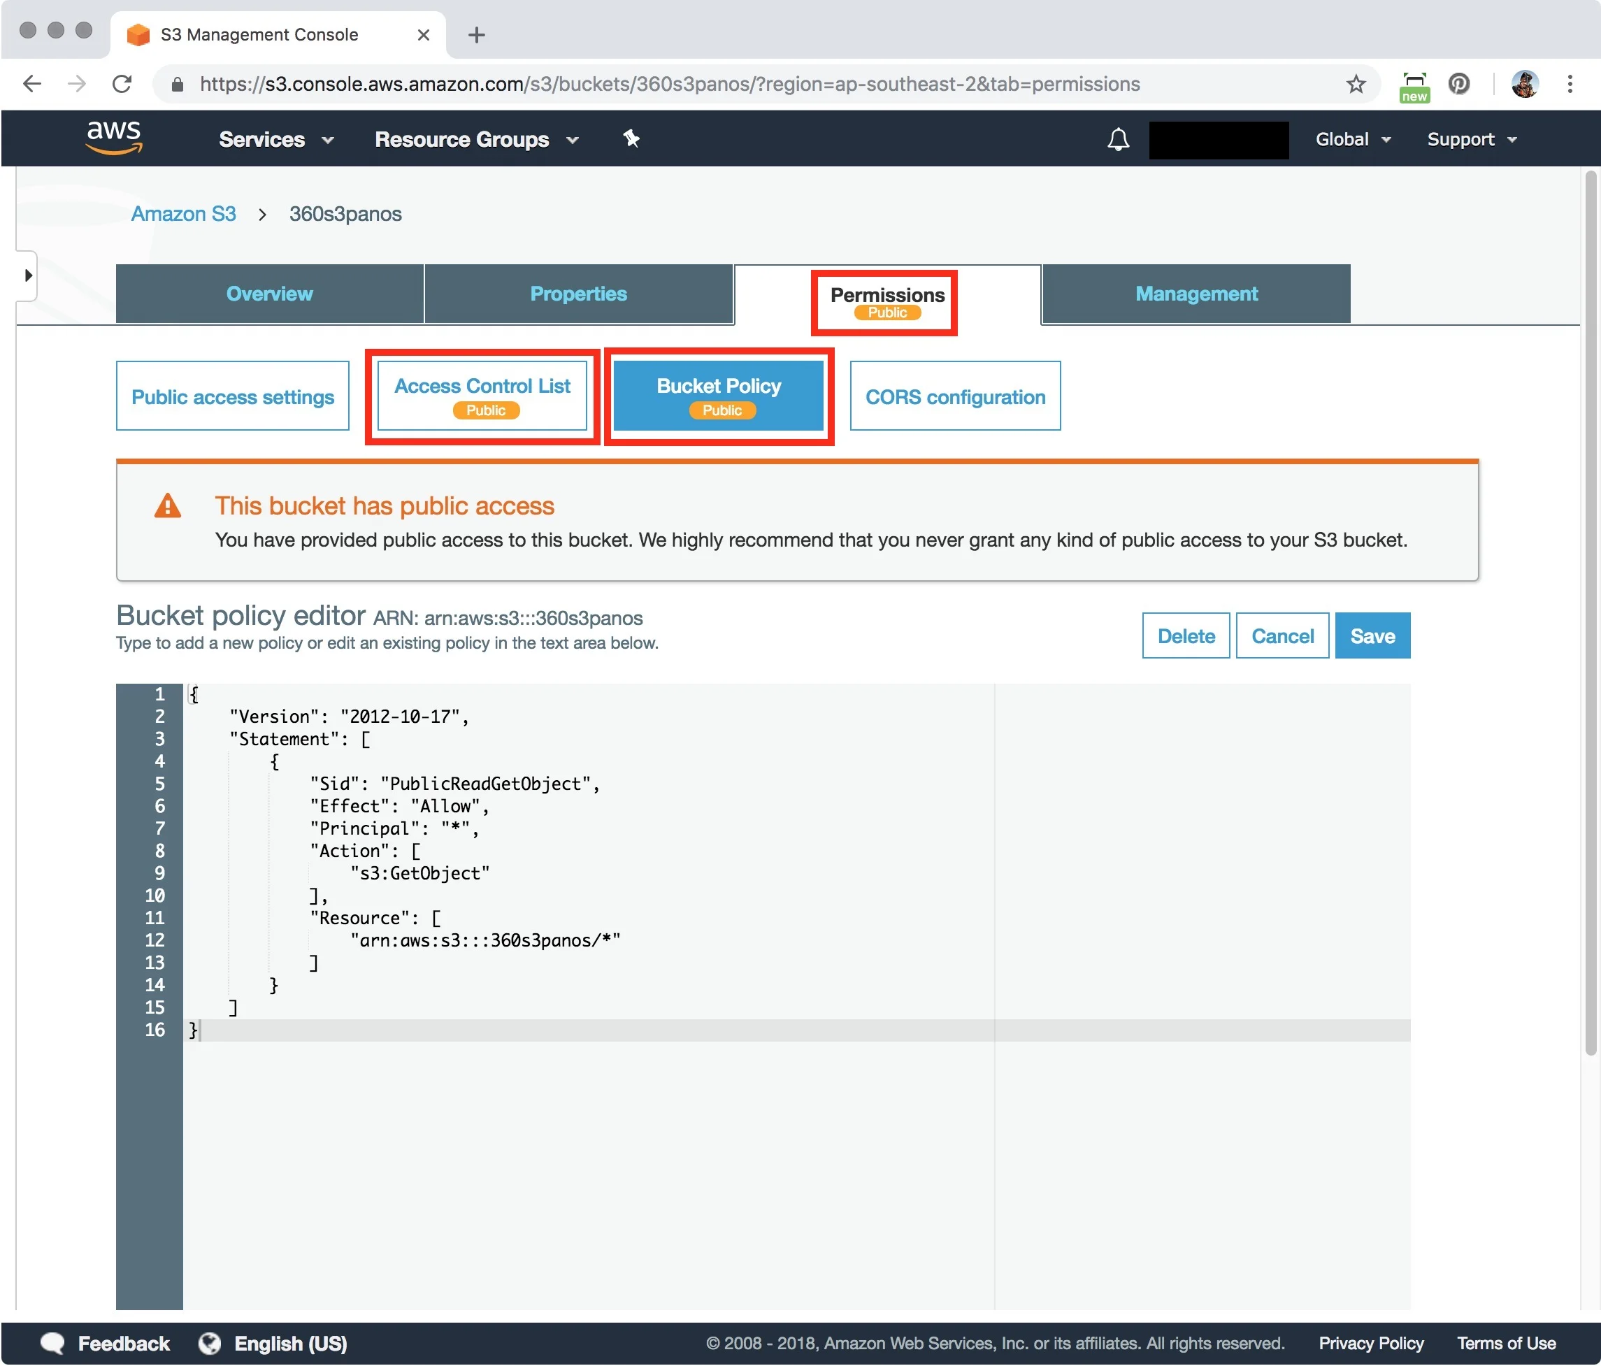Screen dimensions: 1601x1366
Task: Reload the page with the refresh icon
Action: [x=122, y=83]
